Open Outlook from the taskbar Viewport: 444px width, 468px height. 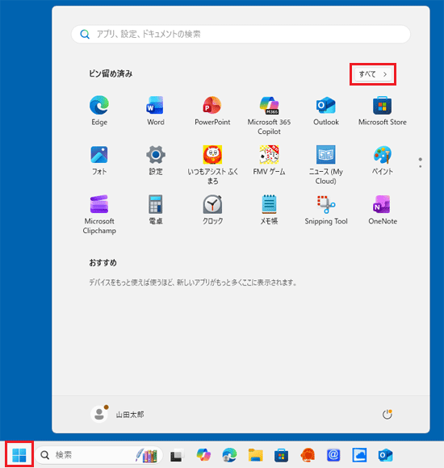(386, 455)
